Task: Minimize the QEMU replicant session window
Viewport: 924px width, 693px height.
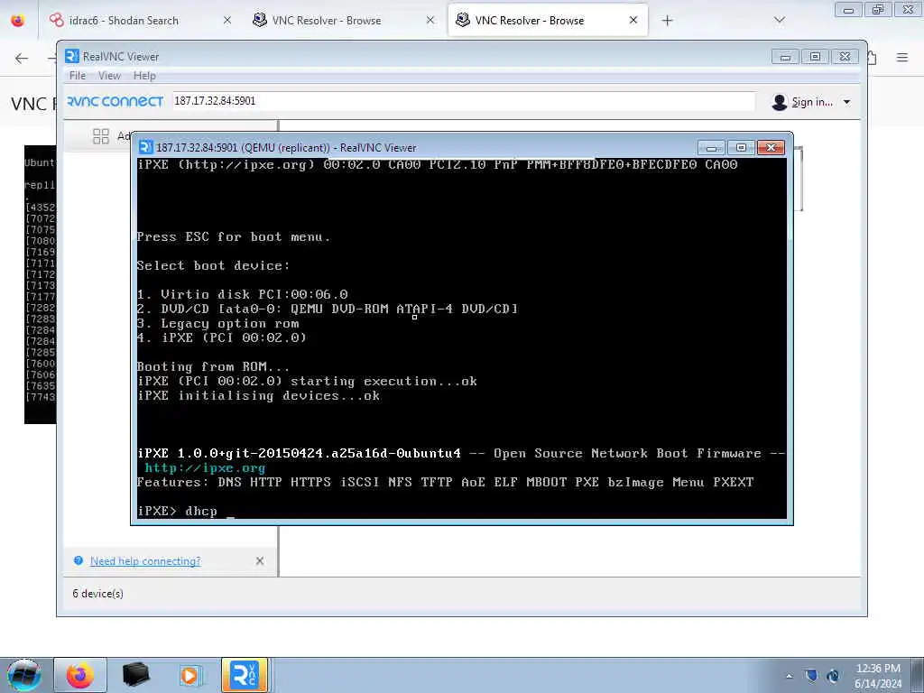Action: pos(711,147)
